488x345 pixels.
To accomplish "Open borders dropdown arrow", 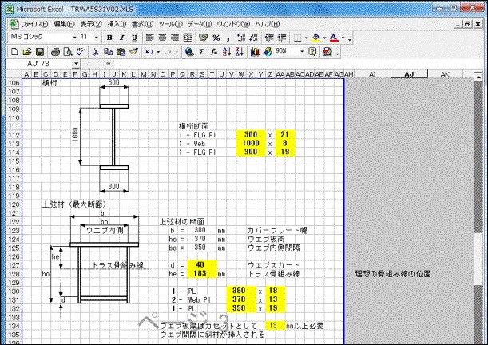I will tap(306, 38).
